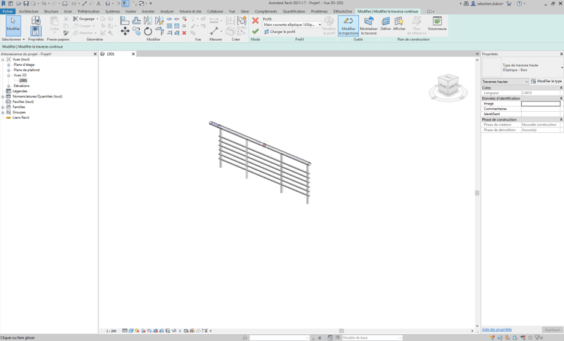Select the Mirror pick axis tool
Viewport: 564px width, 341px height.
click(148, 20)
